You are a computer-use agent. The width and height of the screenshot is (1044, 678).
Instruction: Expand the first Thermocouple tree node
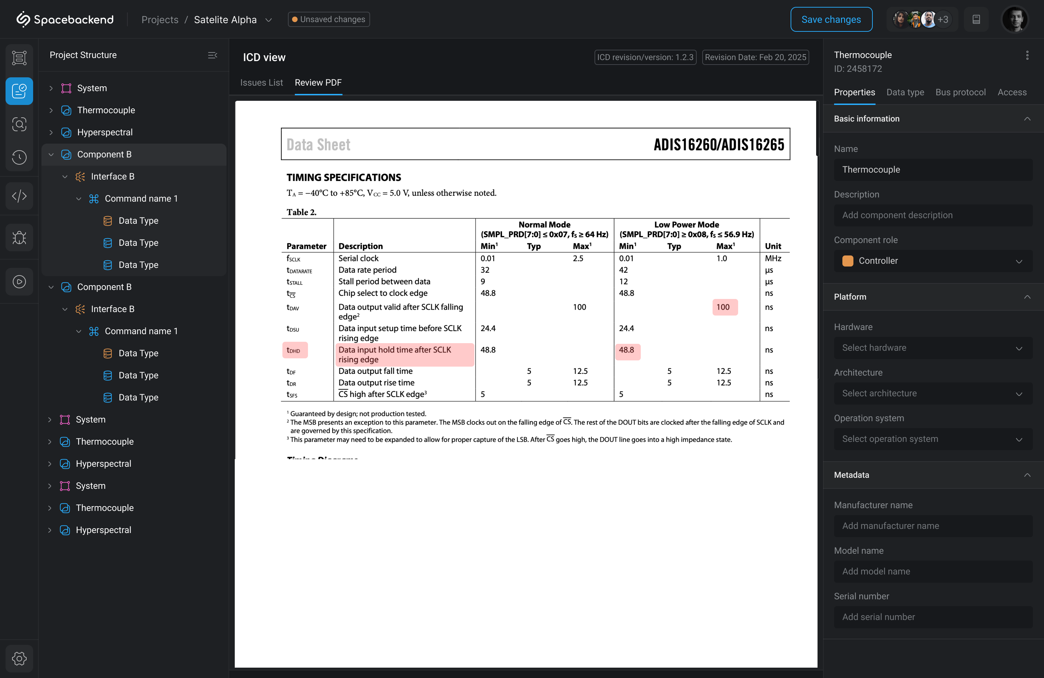[x=51, y=110]
